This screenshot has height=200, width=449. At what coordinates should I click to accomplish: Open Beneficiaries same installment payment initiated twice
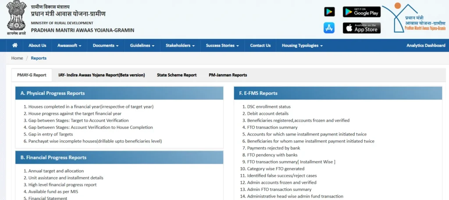point(311,141)
